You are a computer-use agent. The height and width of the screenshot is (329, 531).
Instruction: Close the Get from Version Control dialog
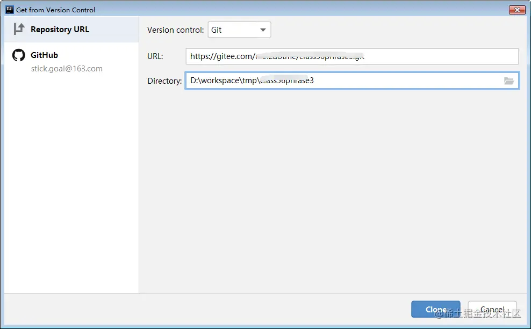517,10
